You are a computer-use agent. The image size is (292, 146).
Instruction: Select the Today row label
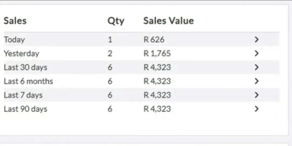14,40
